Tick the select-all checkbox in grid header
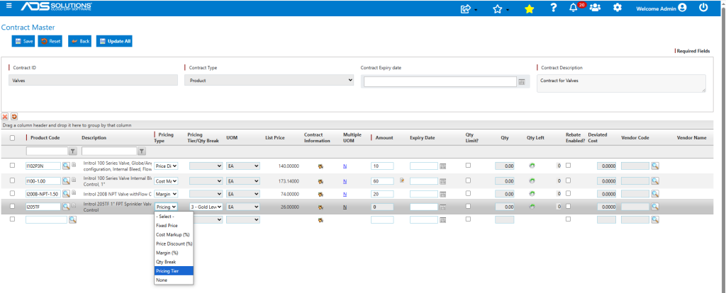The height and width of the screenshot is (293, 726). pyautogui.click(x=13, y=138)
